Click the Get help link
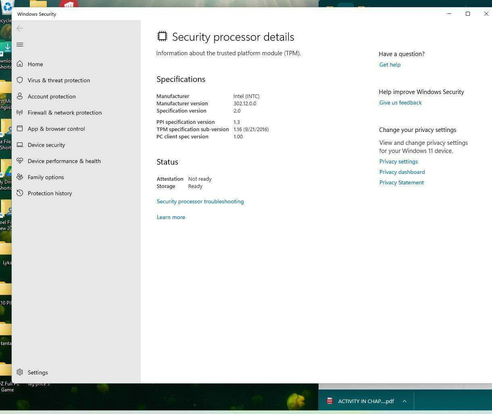Viewport: 492px width, 414px height. pyautogui.click(x=390, y=65)
